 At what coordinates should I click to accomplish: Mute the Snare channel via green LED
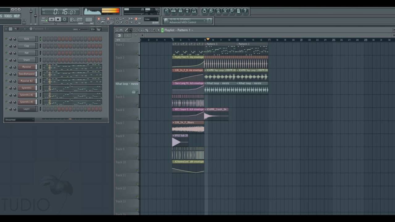[6, 60]
